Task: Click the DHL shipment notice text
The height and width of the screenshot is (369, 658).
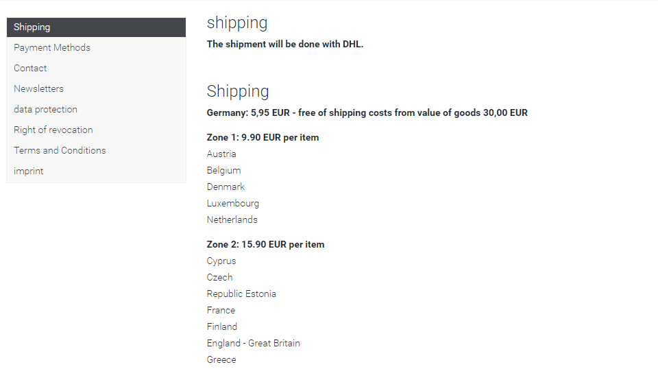Action: pyautogui.click(x=285, y=45)
